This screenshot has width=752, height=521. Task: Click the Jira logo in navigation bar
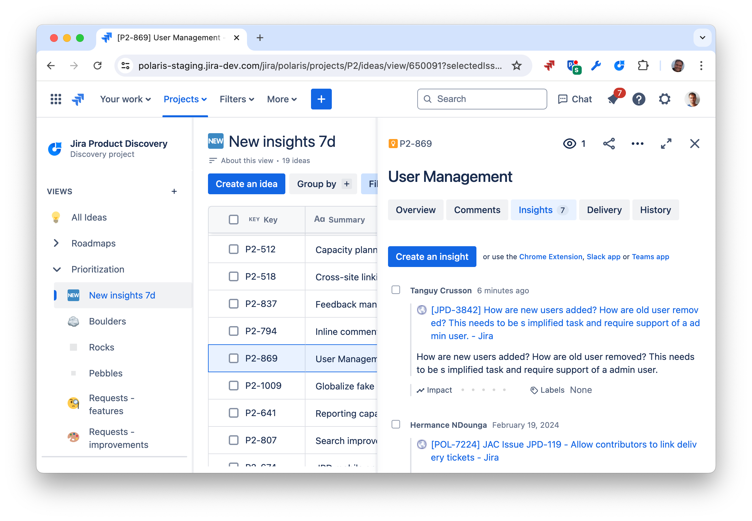click(78, 99)
